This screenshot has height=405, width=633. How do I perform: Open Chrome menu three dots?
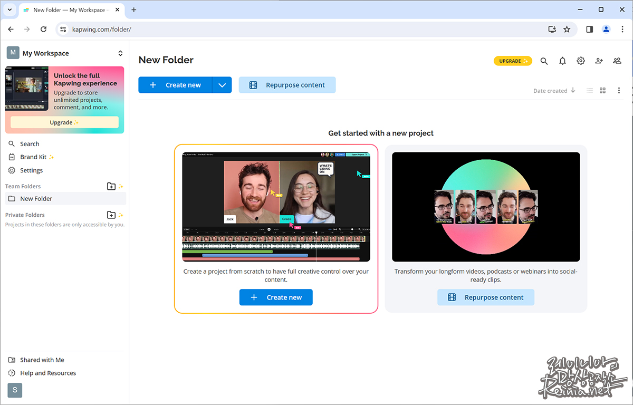click(x=622, y=30)
